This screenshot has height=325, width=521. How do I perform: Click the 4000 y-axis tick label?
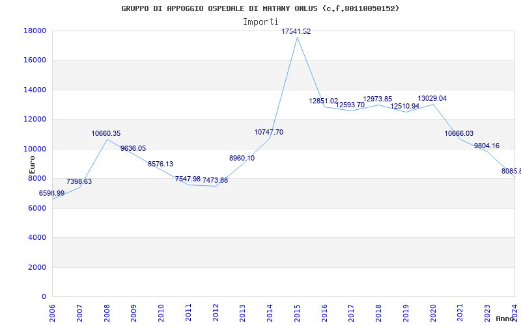37,238
